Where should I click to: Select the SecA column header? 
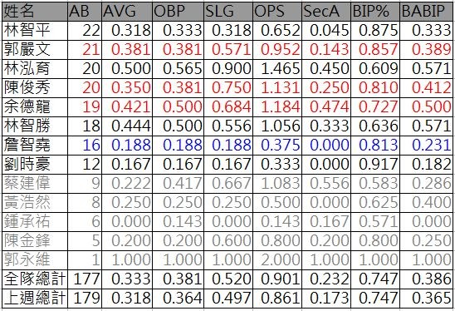point(326,12)
